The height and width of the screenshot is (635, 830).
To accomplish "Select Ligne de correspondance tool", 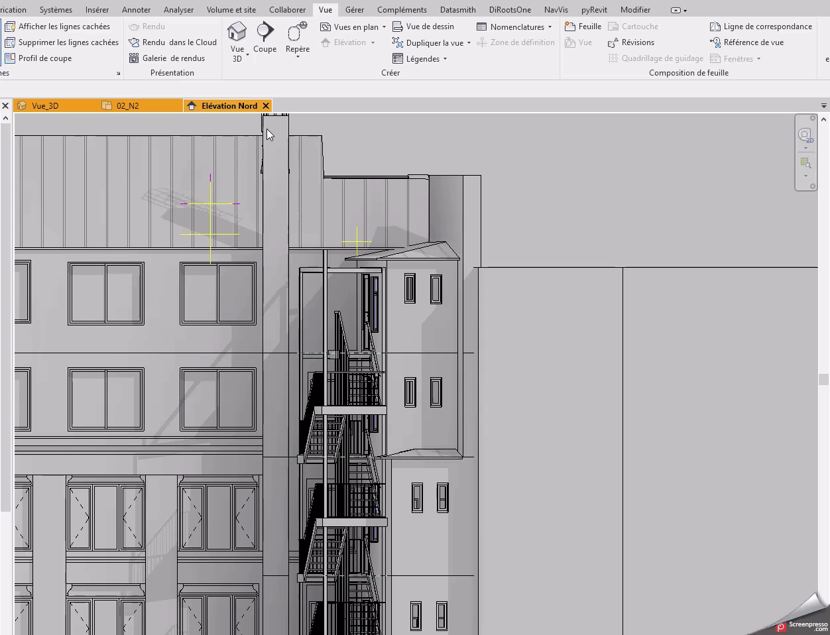I will tap(761, 27).
